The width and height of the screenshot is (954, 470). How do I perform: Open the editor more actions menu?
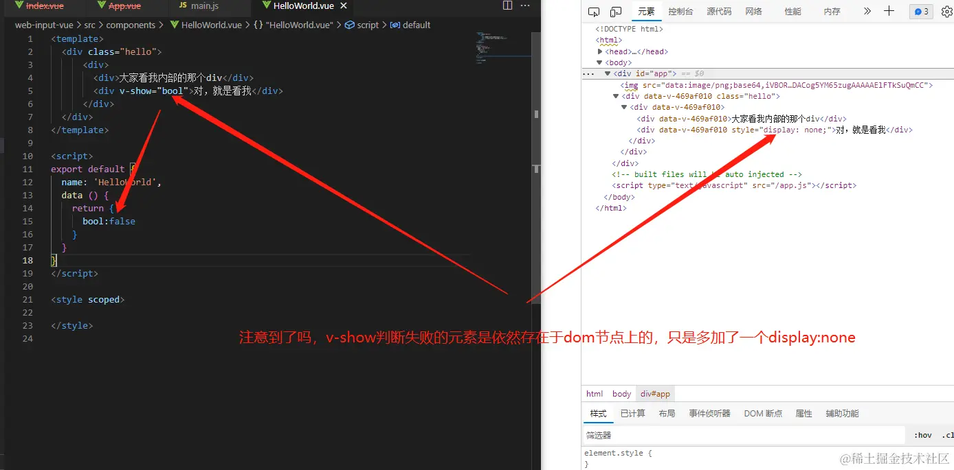click(x=526, y=5)
